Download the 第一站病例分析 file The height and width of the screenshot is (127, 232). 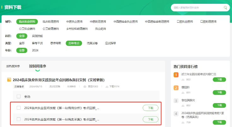pyautogui.click(x=151, y=108)
